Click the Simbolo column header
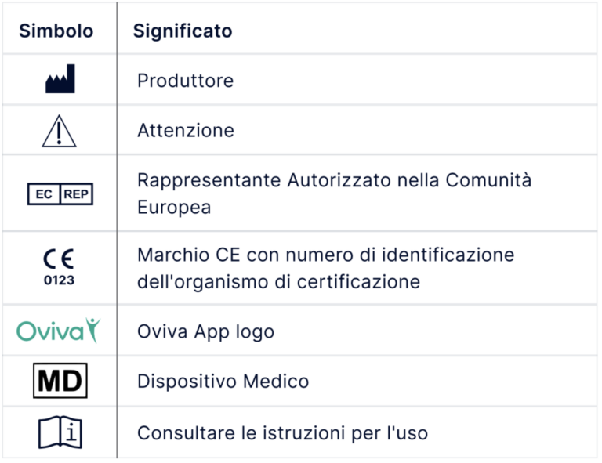The width and height of the screenshot is (602, 463). 56,31
